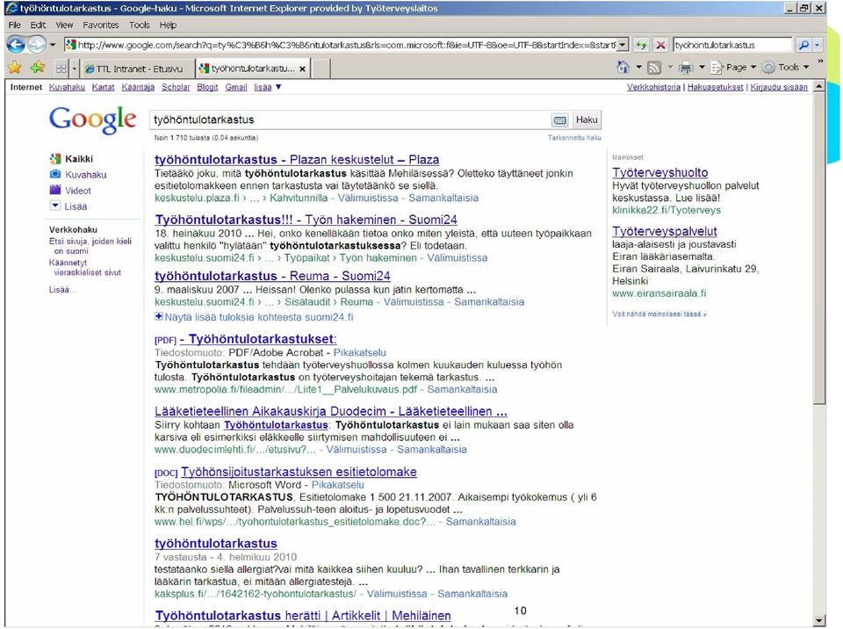Click the Kirjaudu sisään link
The width and height of the screenshot is (843, 629).
(779, 87)
